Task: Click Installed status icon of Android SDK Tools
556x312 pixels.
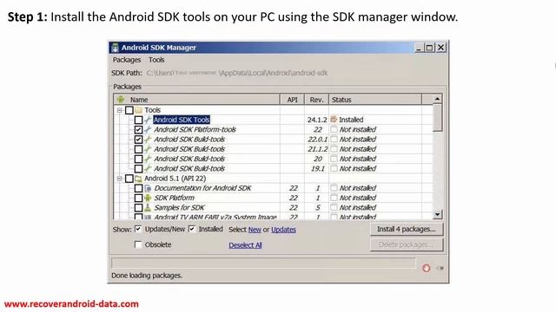Action: point(334,120)
